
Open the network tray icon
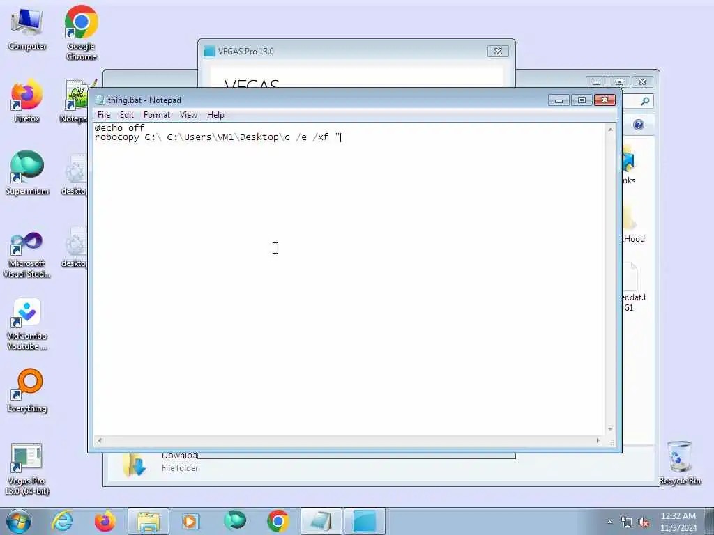click(627, 522)
